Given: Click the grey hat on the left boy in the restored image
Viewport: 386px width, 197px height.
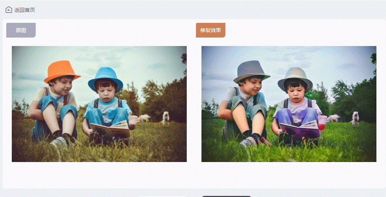Looking at the screenshot, I should [x=251, y=71].
